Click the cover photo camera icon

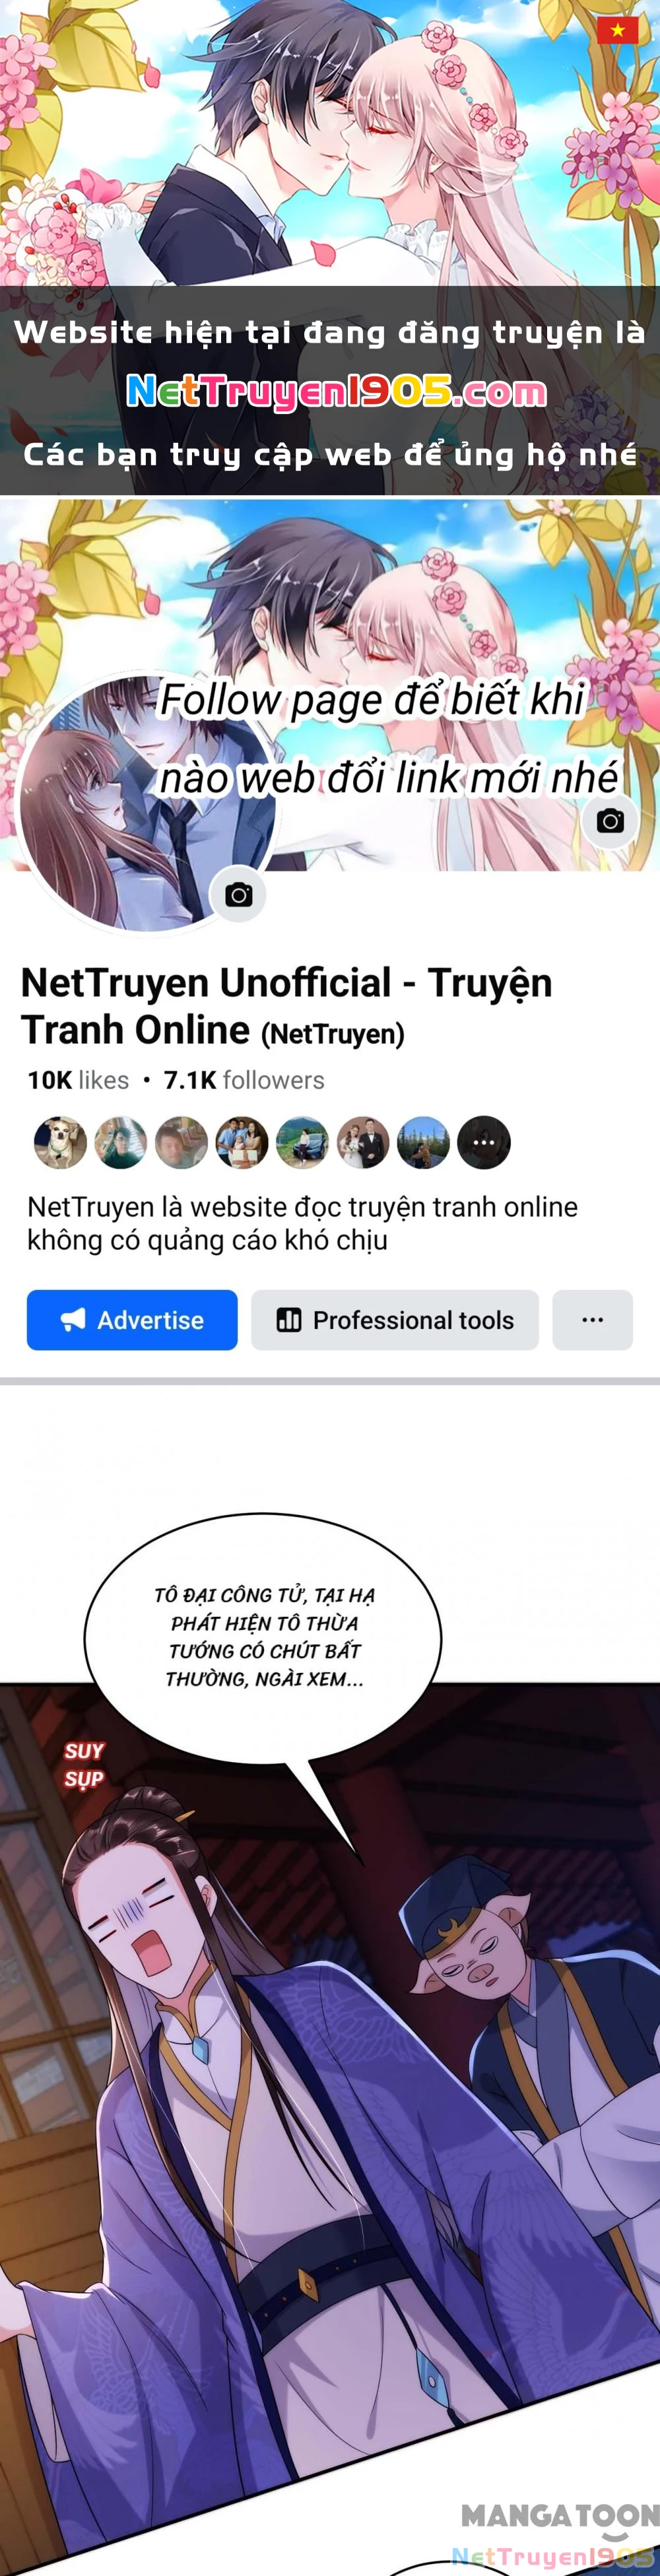tap(610, 821)
